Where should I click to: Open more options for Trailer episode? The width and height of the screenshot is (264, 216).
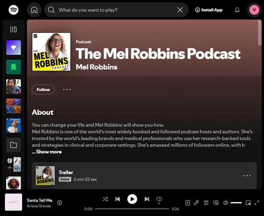(x=247, y=176)
